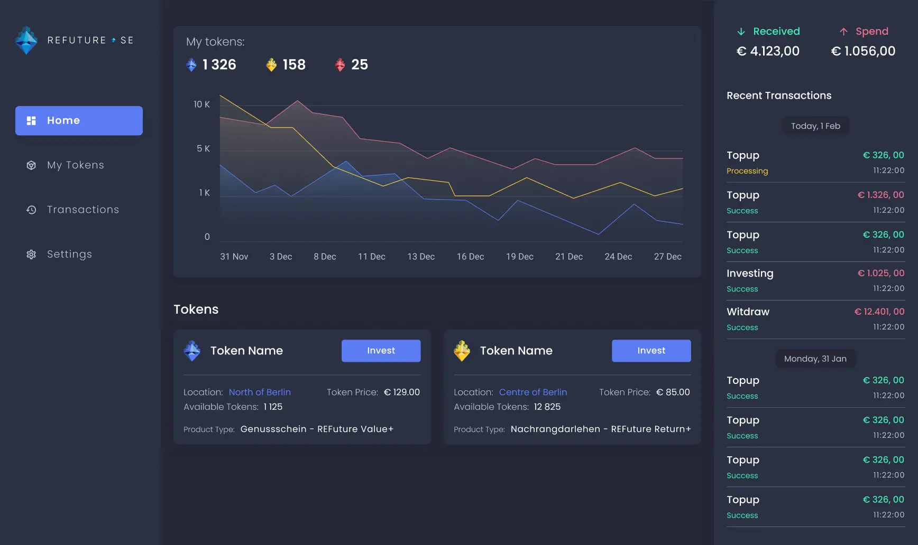Viewport: 918px width, 545px height.
Task: Select the Processing Topup transaction
Action: tap(815, 163)
